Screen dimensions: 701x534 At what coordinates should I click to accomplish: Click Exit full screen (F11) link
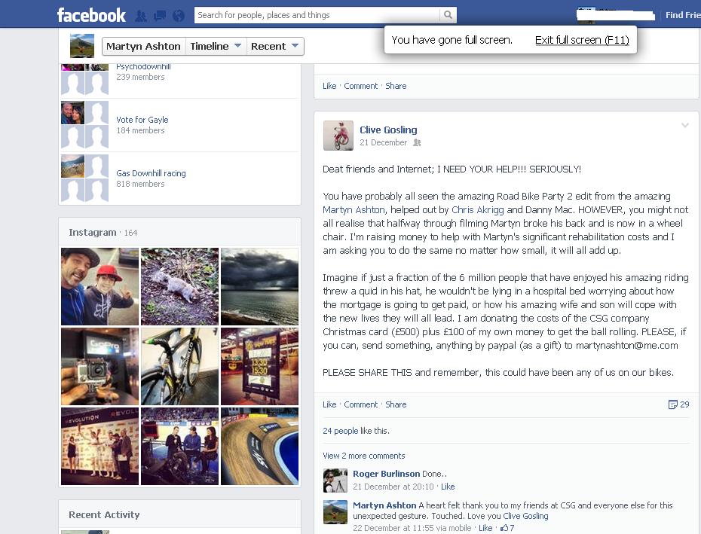(582, 40)
